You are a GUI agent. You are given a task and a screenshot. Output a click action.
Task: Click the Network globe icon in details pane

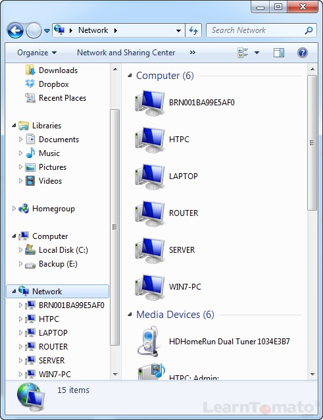click(x=31, y=397)
